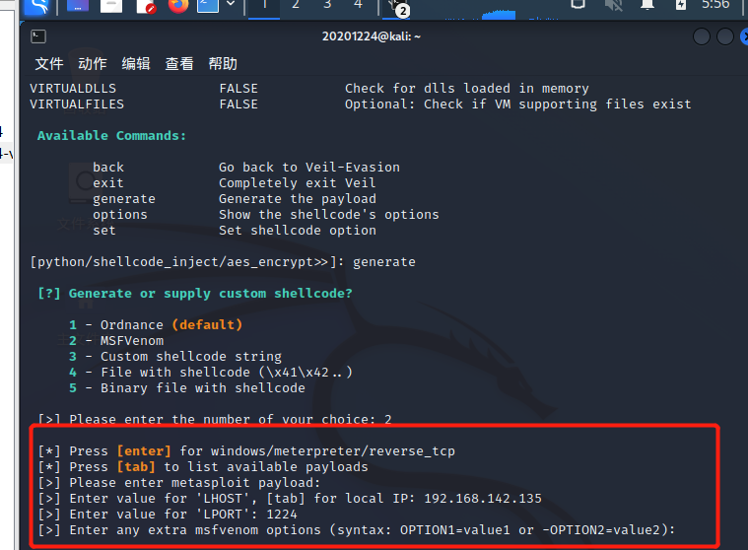The height and width of the screenshot is (550, 748).
Task: Click the 'options' command
Action: tap(120, 215)
